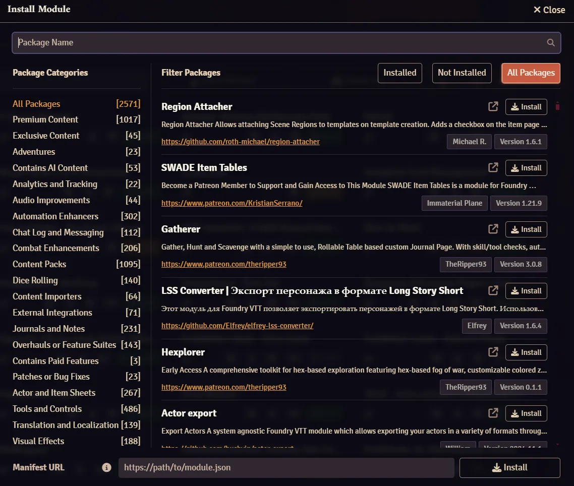Image resolution: width=574 pixels, height=486 pixels.
Task: Open the external page icon for Gatherer
Action: (x=493, y=229)
